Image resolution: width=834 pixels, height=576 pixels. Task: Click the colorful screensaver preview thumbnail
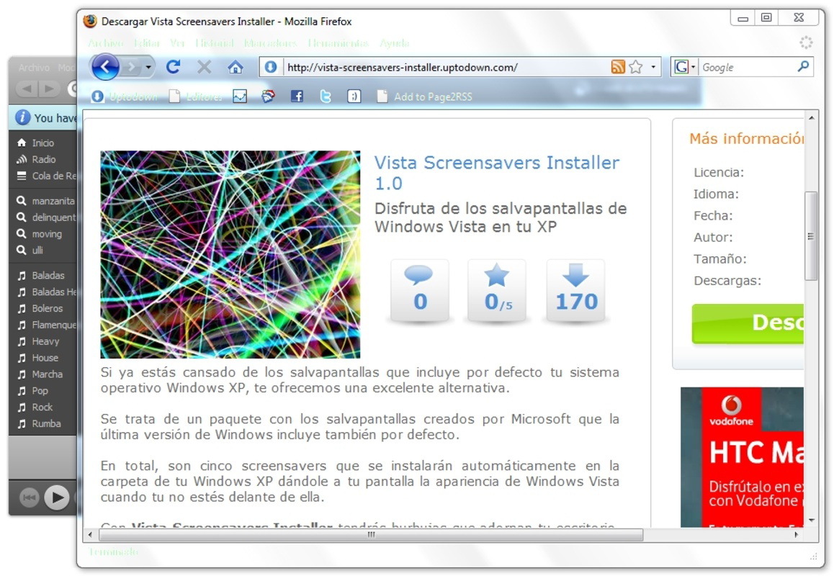point(230,254)
